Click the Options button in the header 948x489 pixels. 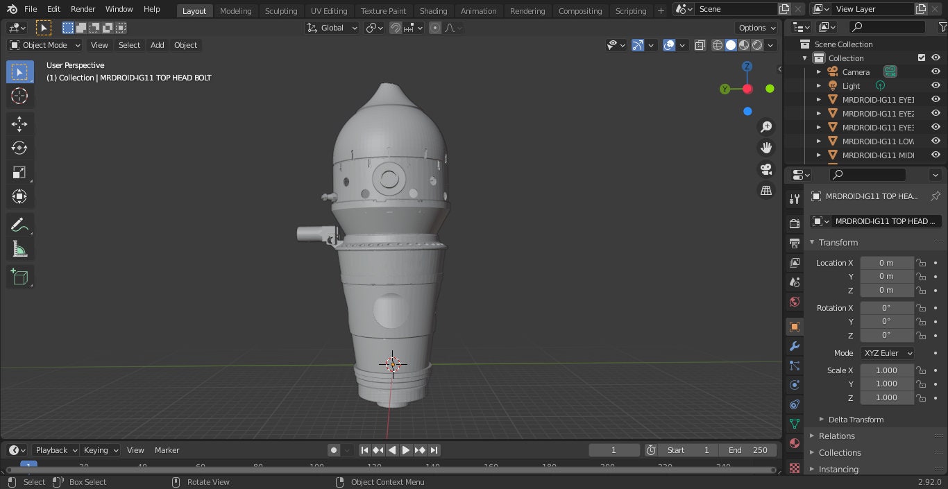[x=756, y=27]
